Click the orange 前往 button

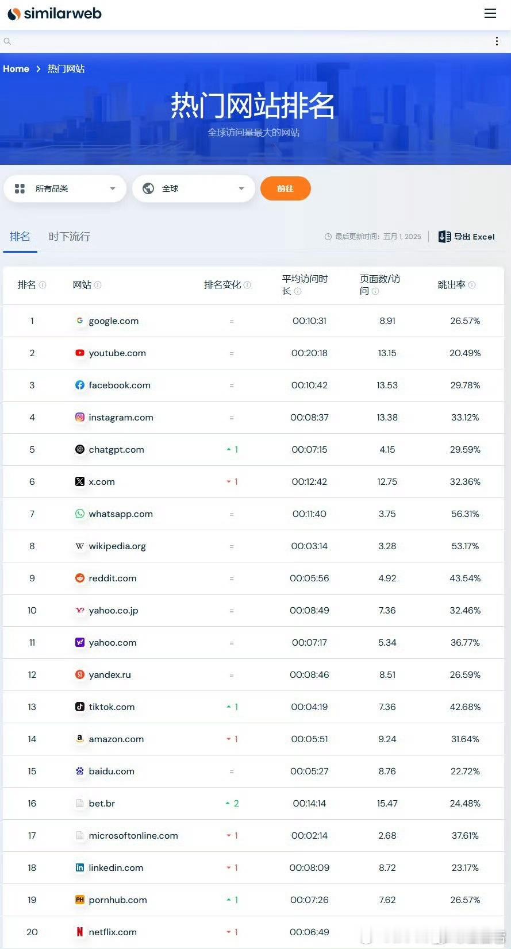point(286,188)
